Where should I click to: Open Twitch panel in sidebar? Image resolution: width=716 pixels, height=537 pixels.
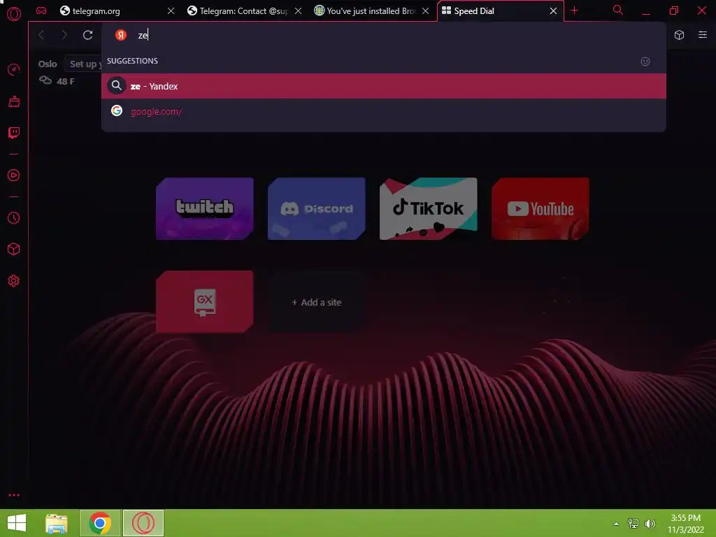click(14, 133)
